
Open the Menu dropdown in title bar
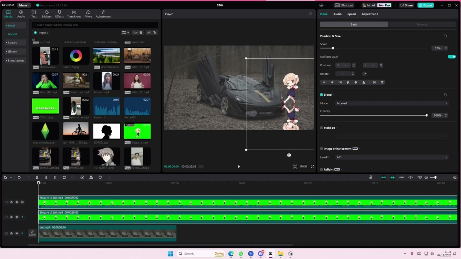(24, 5)
